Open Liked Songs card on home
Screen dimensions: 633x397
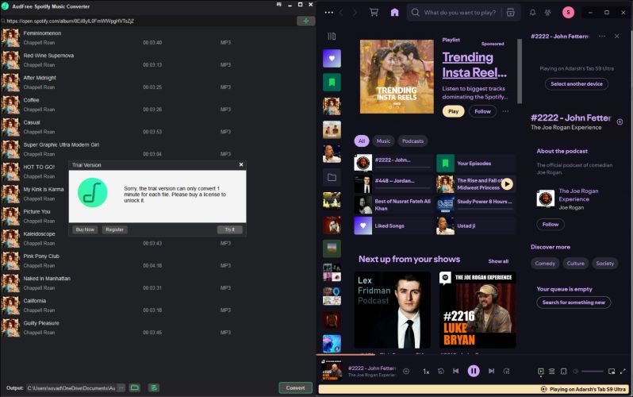[393, 226]
